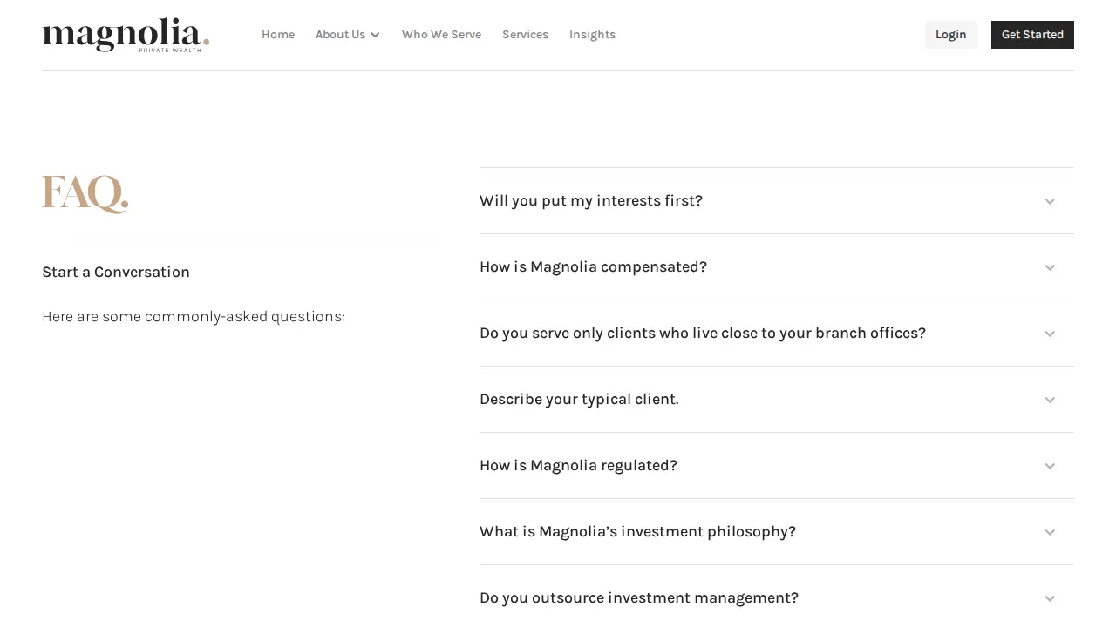Expand chevron for outsource investment management
This screenshot has width=1116, height=627.
point(1050,598)
